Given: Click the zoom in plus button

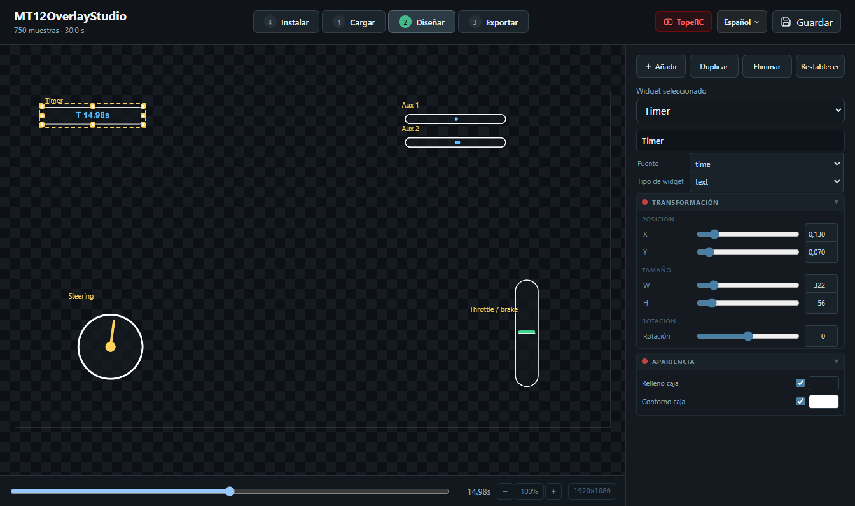Looking at the screenshot, I should [x=553, y=491].
